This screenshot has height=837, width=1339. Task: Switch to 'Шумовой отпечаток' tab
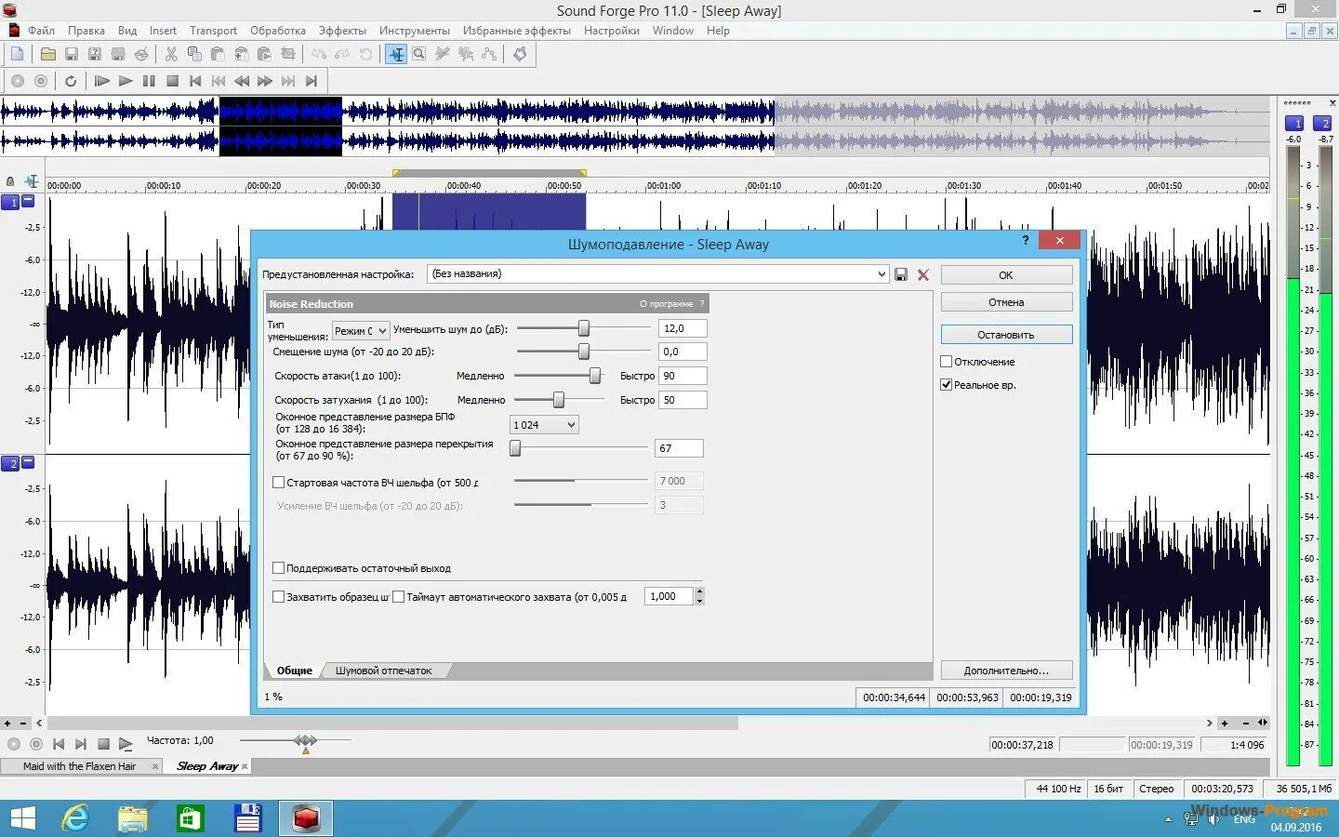click(383, 671)
